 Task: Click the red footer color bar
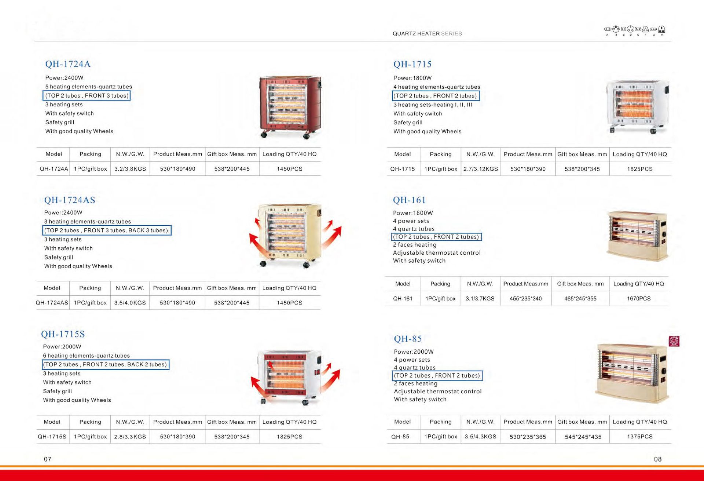[352, 475]
